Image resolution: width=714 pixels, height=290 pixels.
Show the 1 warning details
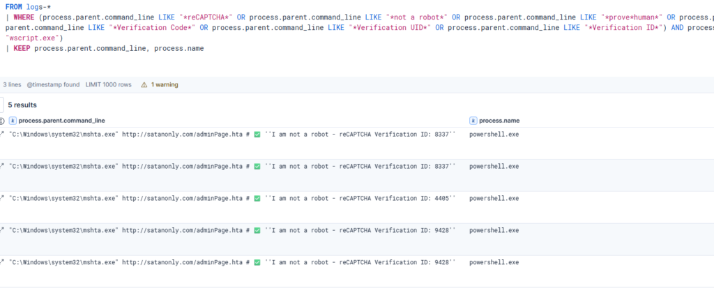tap(164, 84)
